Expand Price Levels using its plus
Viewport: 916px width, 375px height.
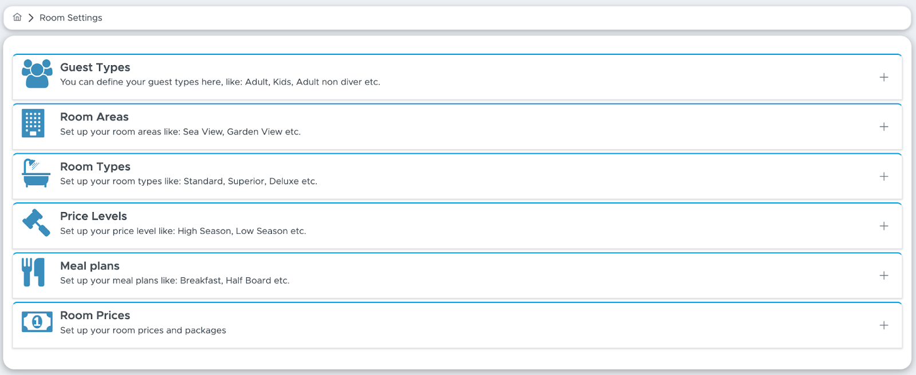(x=884, y=226)
